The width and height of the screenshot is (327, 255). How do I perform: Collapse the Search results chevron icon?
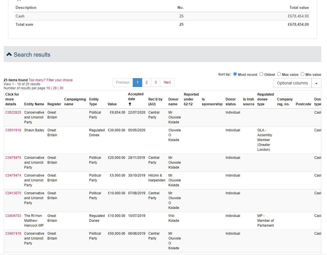(9, 54)
